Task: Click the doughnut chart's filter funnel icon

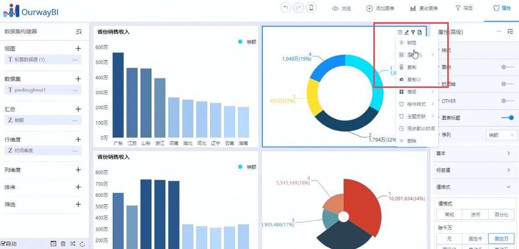Action: pos(413,32)
